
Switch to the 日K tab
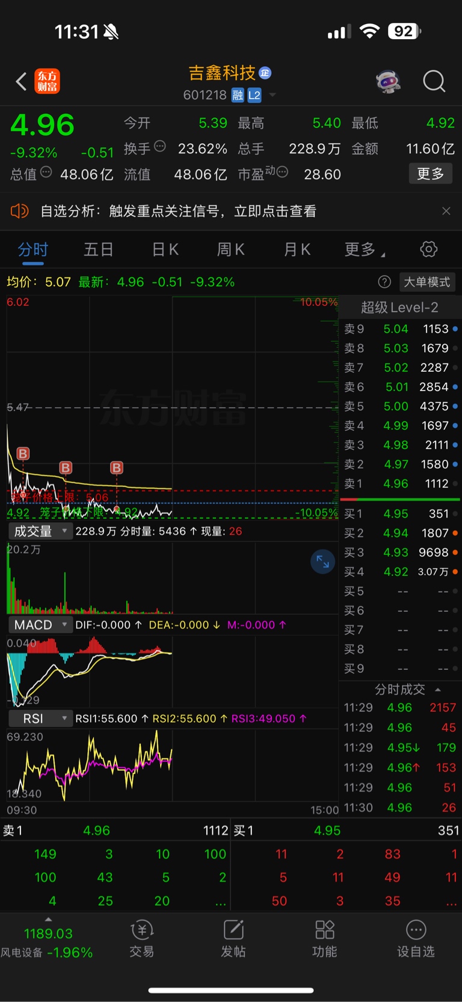click(x=165, y=250)
